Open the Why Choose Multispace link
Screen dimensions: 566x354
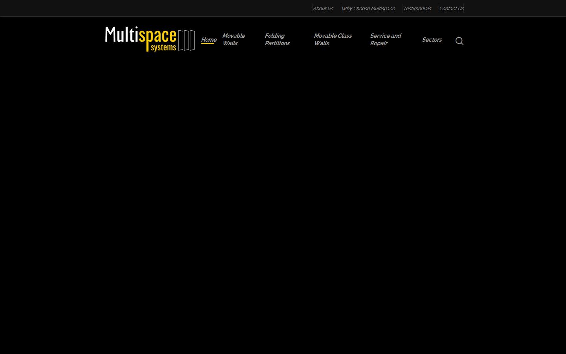368,8
